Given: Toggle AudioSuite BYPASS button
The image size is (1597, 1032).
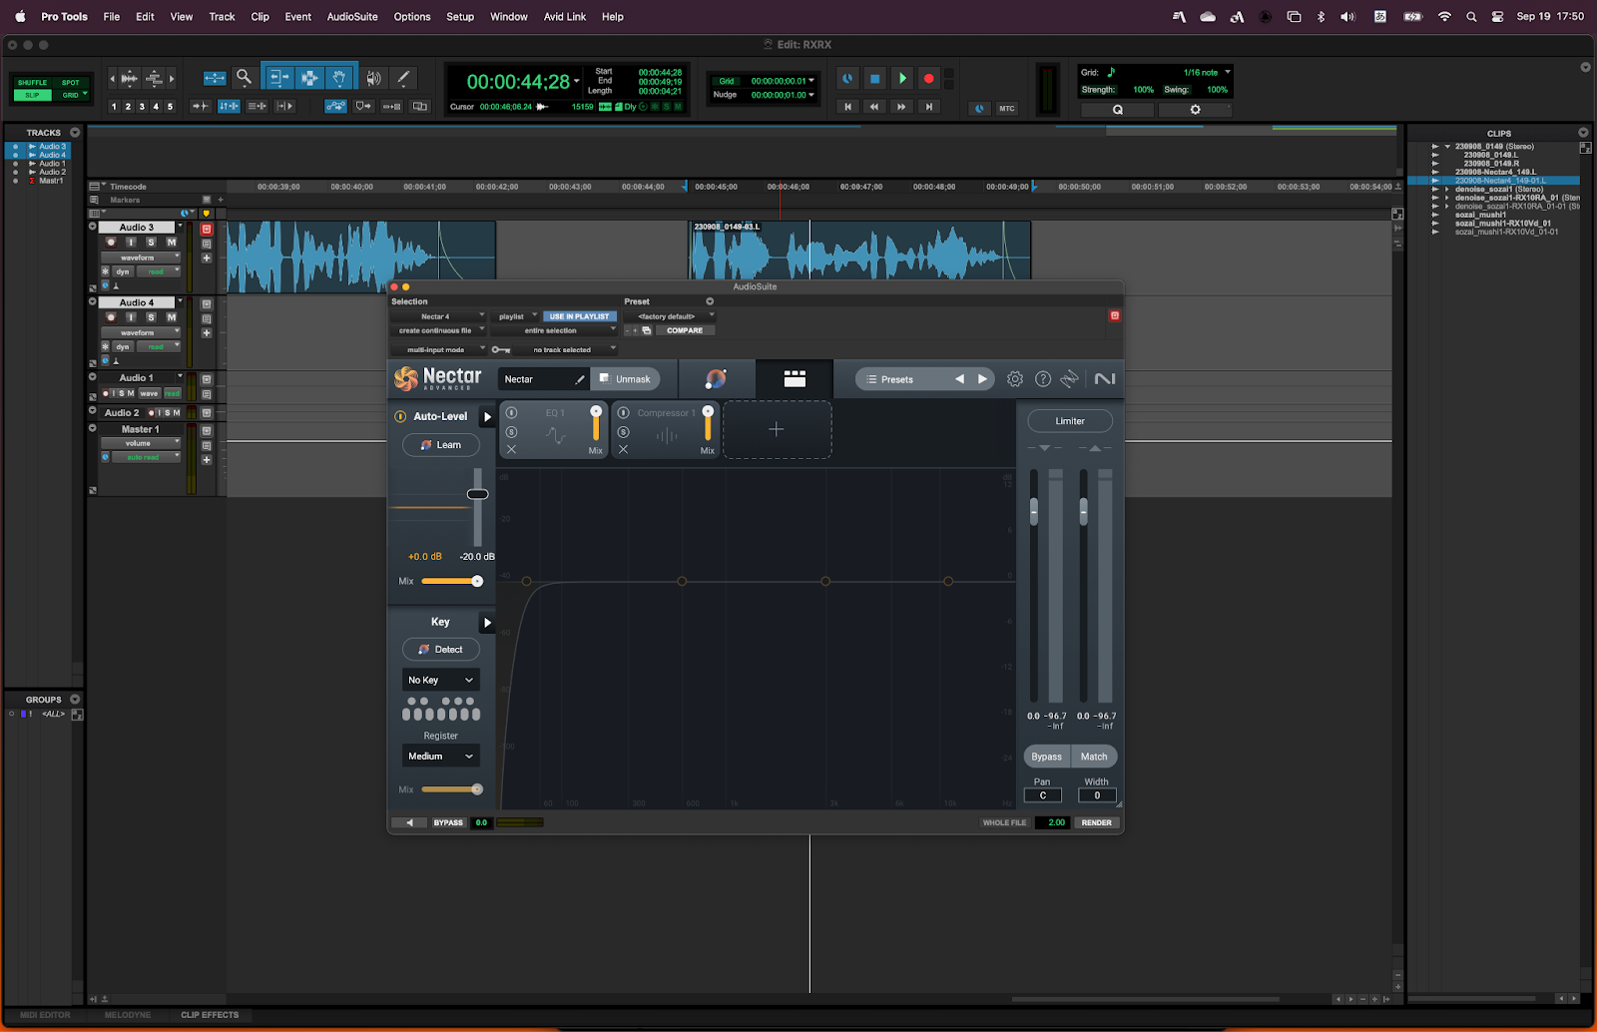Looking at the screenshot, I should (448, 823).
